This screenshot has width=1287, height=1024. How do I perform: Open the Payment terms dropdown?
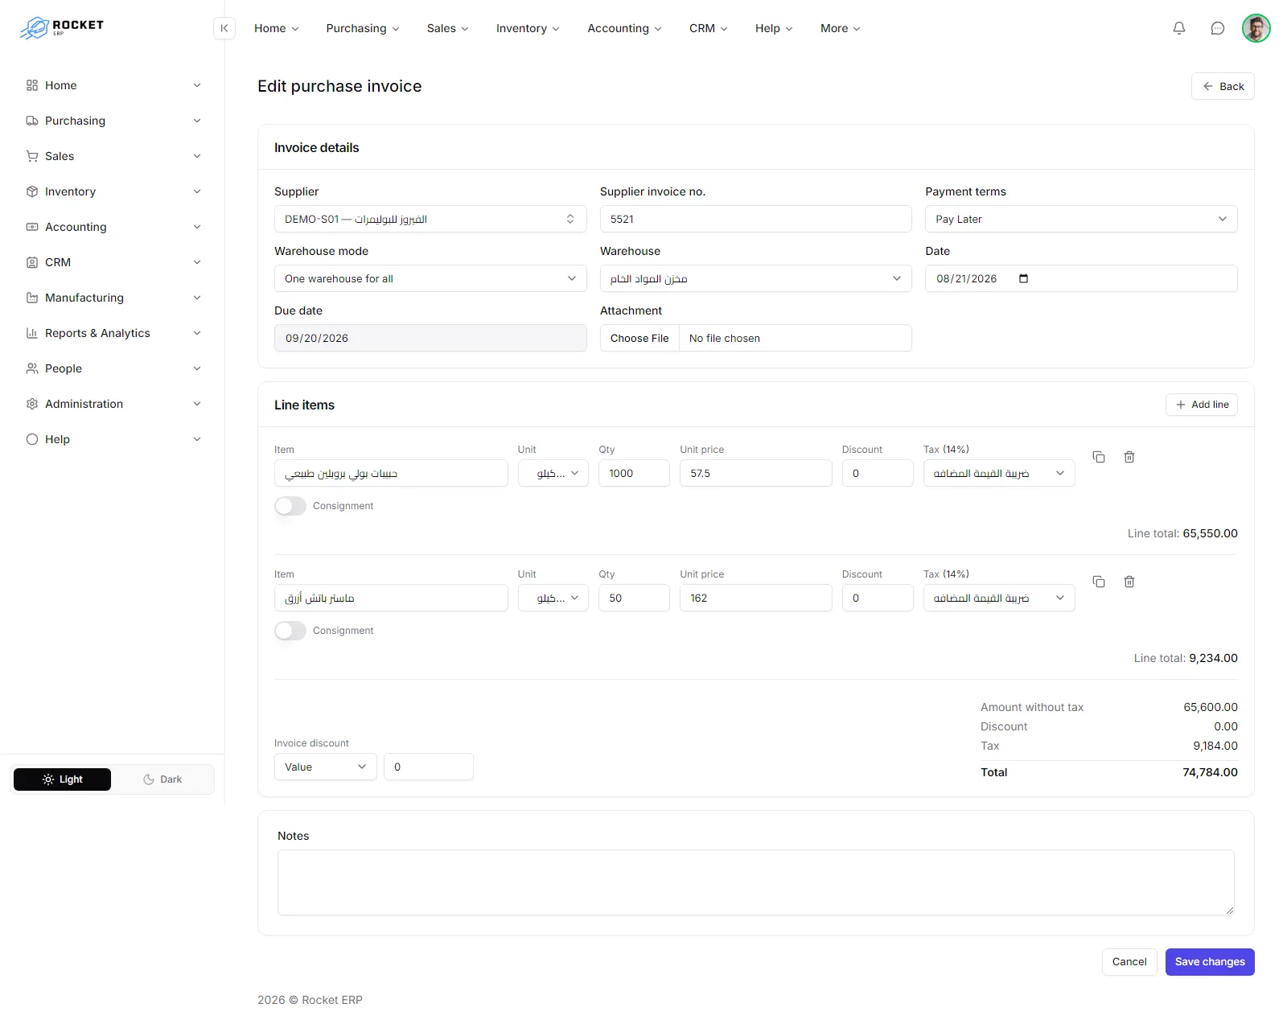(1081, 219)
